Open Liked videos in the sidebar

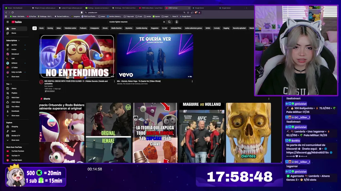click(x=17, y=102)
